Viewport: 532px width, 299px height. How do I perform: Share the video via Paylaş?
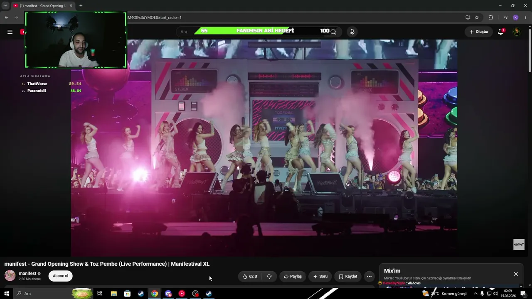click(293, 277)
